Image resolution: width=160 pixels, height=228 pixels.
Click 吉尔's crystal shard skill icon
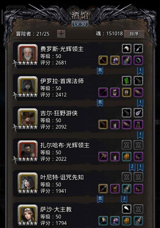[x=138, y=113]
